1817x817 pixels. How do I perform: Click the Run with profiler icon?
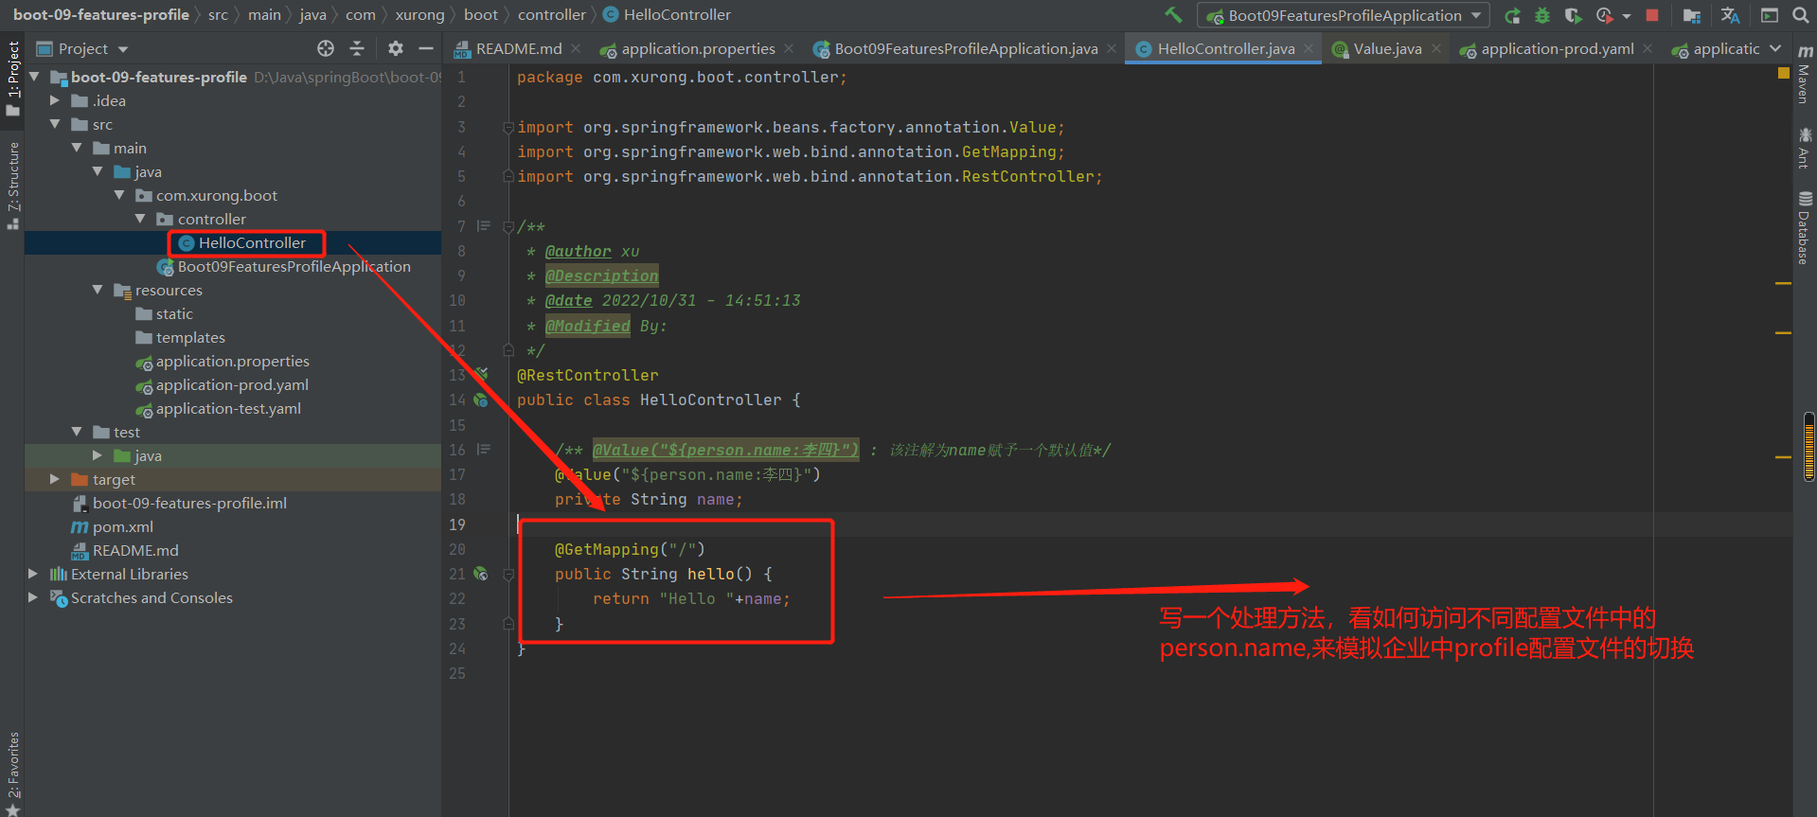[1604, 15]
